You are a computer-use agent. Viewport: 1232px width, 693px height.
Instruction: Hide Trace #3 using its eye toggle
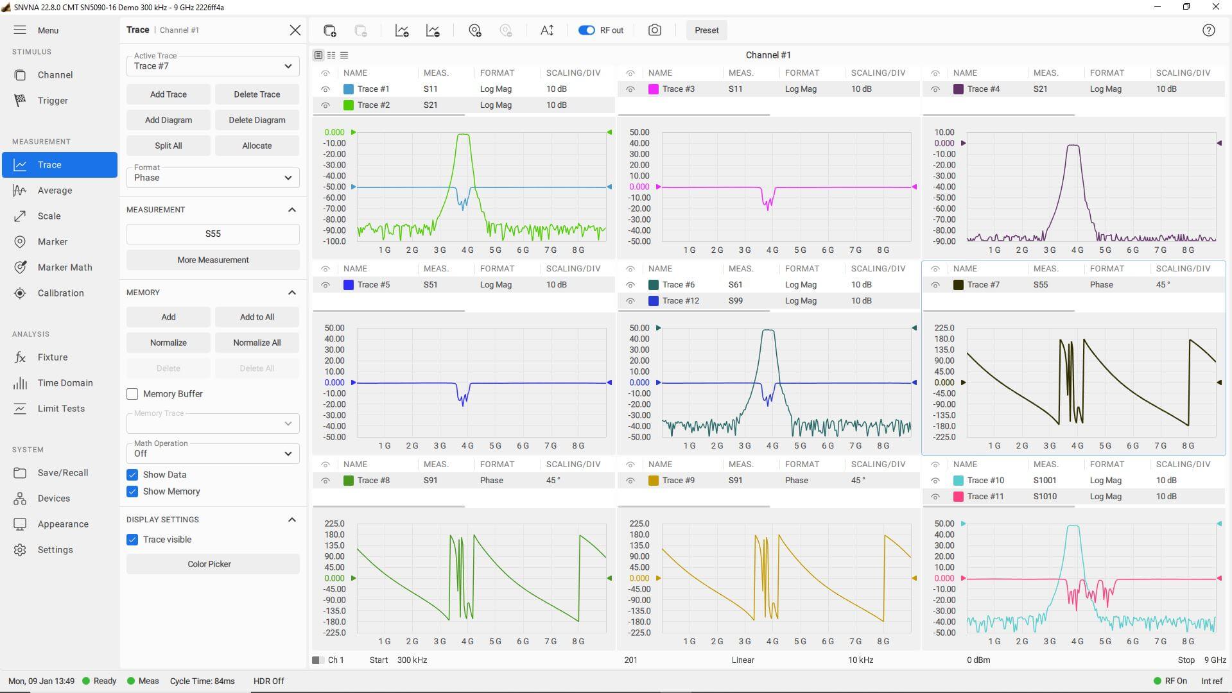point(630,89)
